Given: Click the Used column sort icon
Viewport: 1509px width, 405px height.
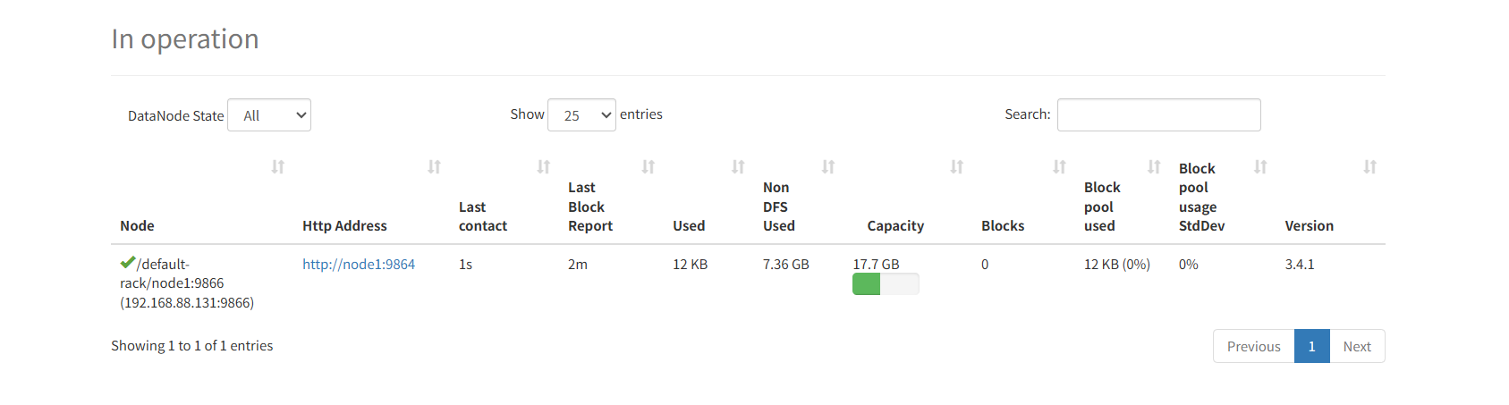Looking at the screenshot, I should pyautogui.click(x=738, y=167).
